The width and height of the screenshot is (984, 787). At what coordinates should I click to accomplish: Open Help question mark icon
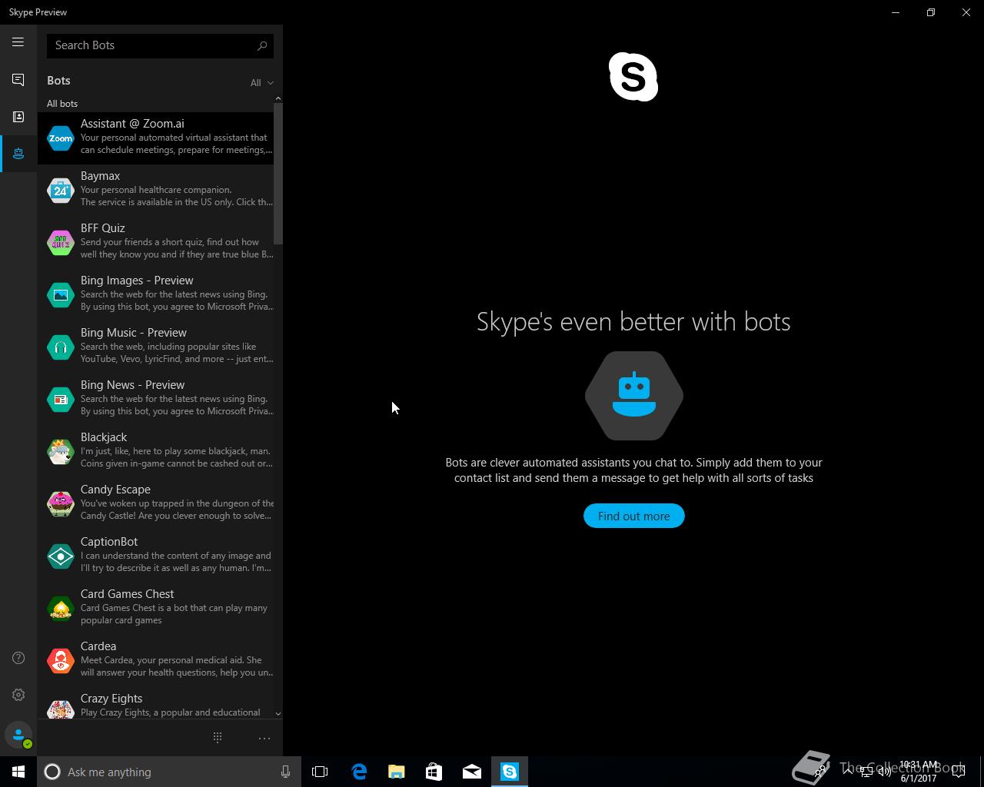18,658
